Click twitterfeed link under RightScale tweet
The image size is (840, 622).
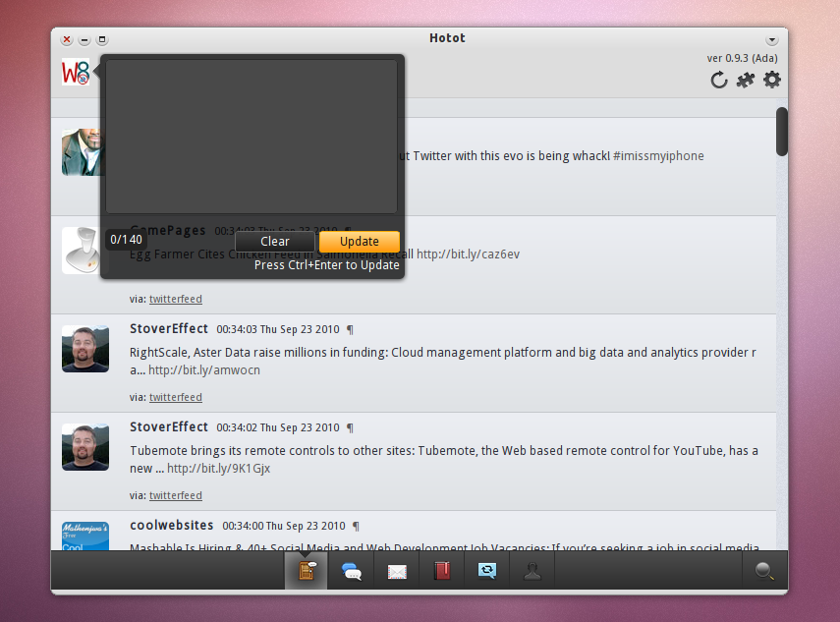(176, 397)
